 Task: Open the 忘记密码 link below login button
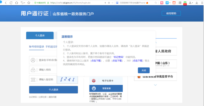[x=33, y=97]
